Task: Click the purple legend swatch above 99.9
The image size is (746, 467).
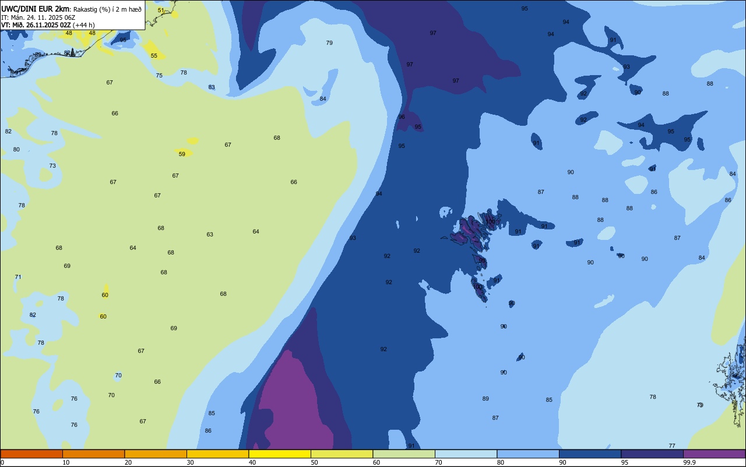Action: click(x=714, y=454)
